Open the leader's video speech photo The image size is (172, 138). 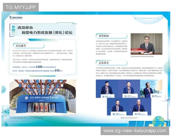click(146, 44)
